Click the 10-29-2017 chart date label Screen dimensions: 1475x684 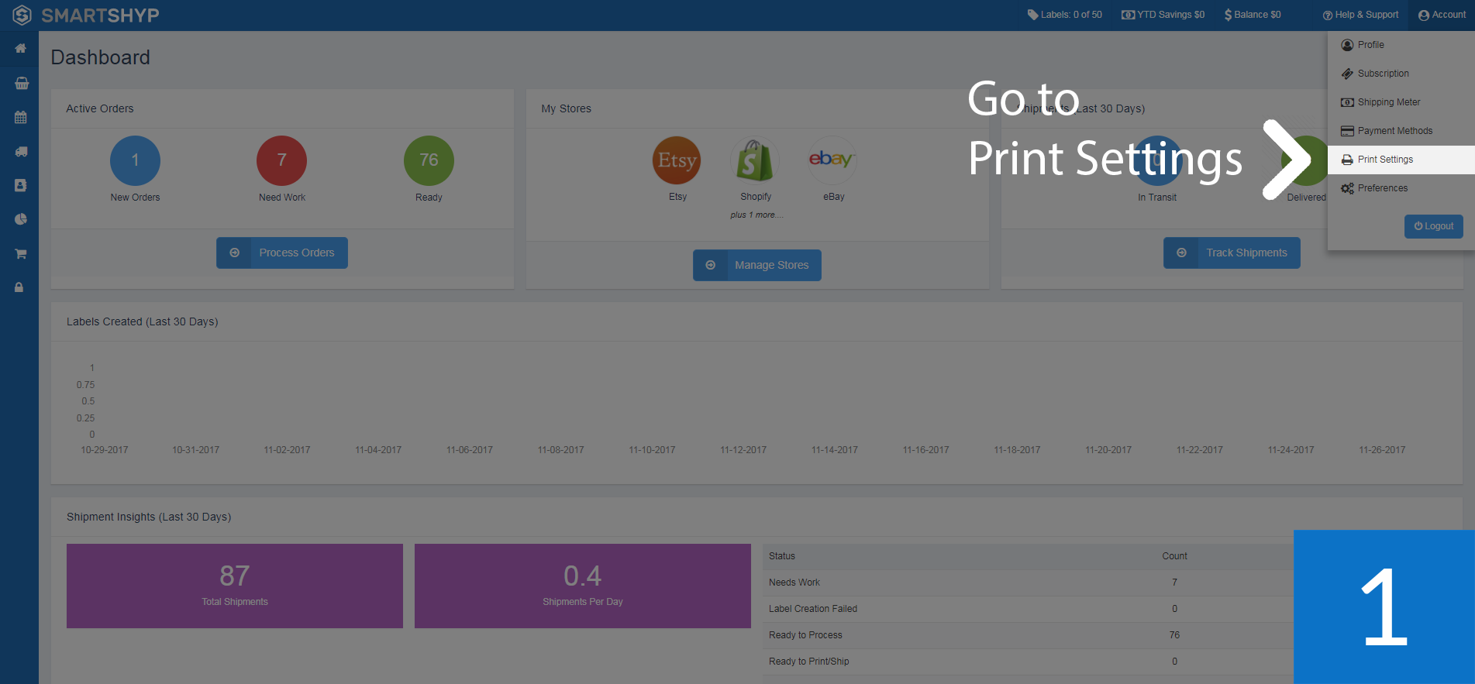pyautogui.click(x=105, y=450)
